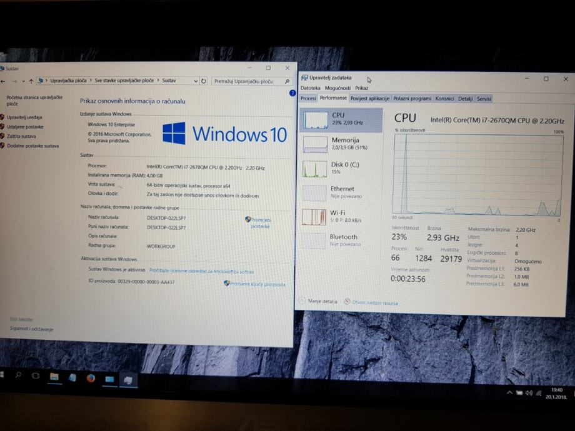Click the battery tray icon

pyautogui.click(x=519, y=393)
